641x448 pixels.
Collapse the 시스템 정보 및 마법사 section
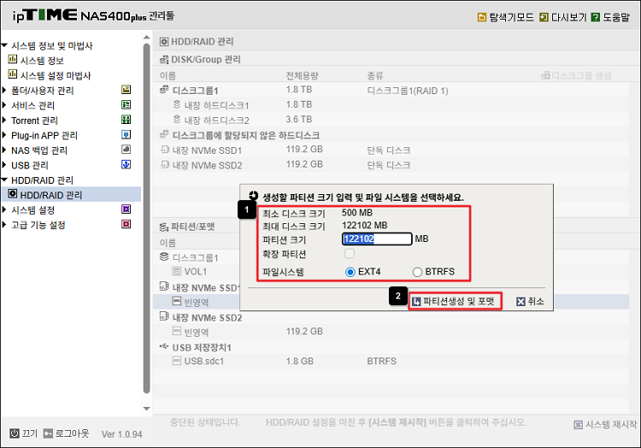5,45
